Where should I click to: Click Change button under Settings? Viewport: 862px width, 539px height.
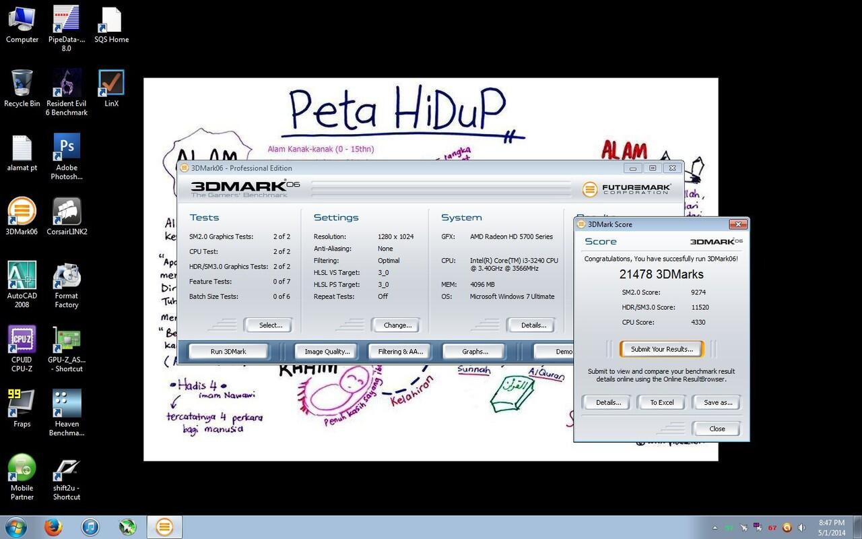[397, 325]
